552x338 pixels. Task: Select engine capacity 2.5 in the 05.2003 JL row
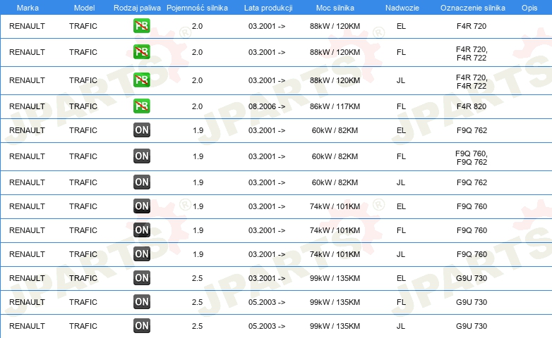pyautogui.click(x=197, y=326)
